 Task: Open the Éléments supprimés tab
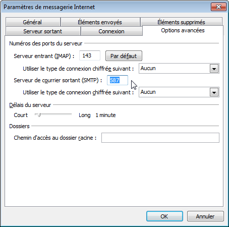(x=181, y=22)
